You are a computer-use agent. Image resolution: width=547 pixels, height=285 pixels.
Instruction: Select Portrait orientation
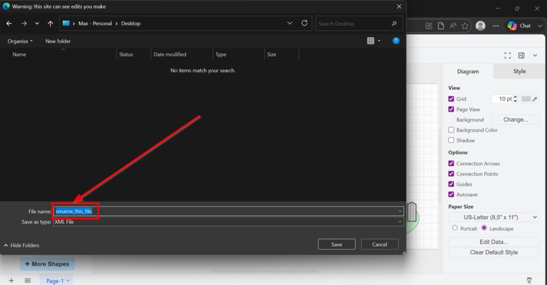coord(455,228)
